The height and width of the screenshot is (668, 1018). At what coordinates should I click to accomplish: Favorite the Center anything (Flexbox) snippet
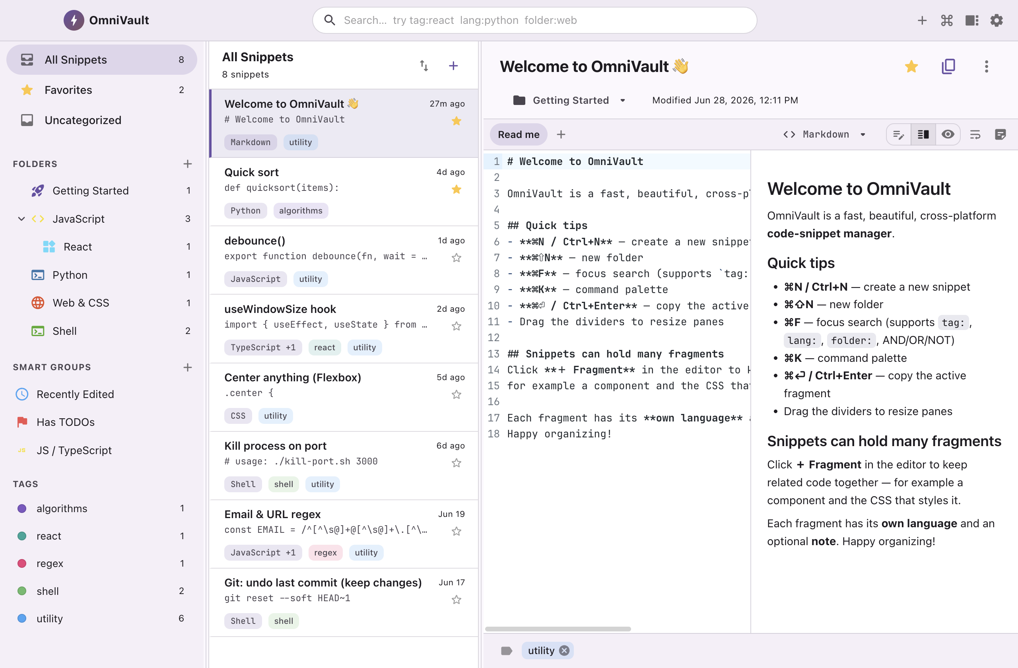[x=457, y=395]
